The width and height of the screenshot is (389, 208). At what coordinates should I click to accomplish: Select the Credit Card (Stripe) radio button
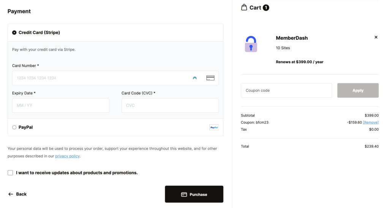pyautogui.click(x=14, y=33)
